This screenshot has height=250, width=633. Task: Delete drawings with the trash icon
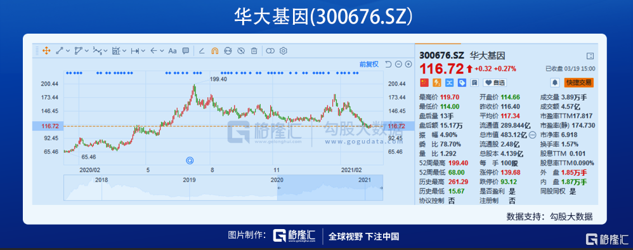(254, 51)
